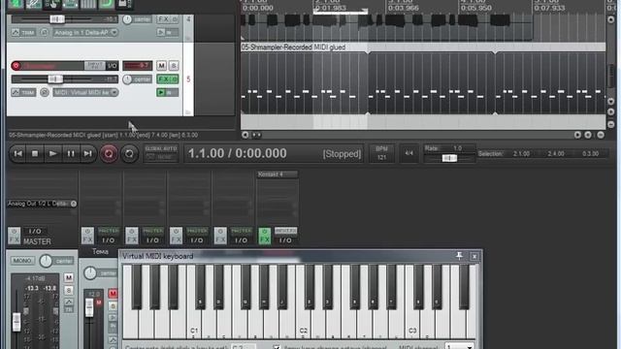Viewport: 621px width, 349px height.
Task: Open track 5 envelope trim button
Action: pyautogui.click(x=23, y=93)
